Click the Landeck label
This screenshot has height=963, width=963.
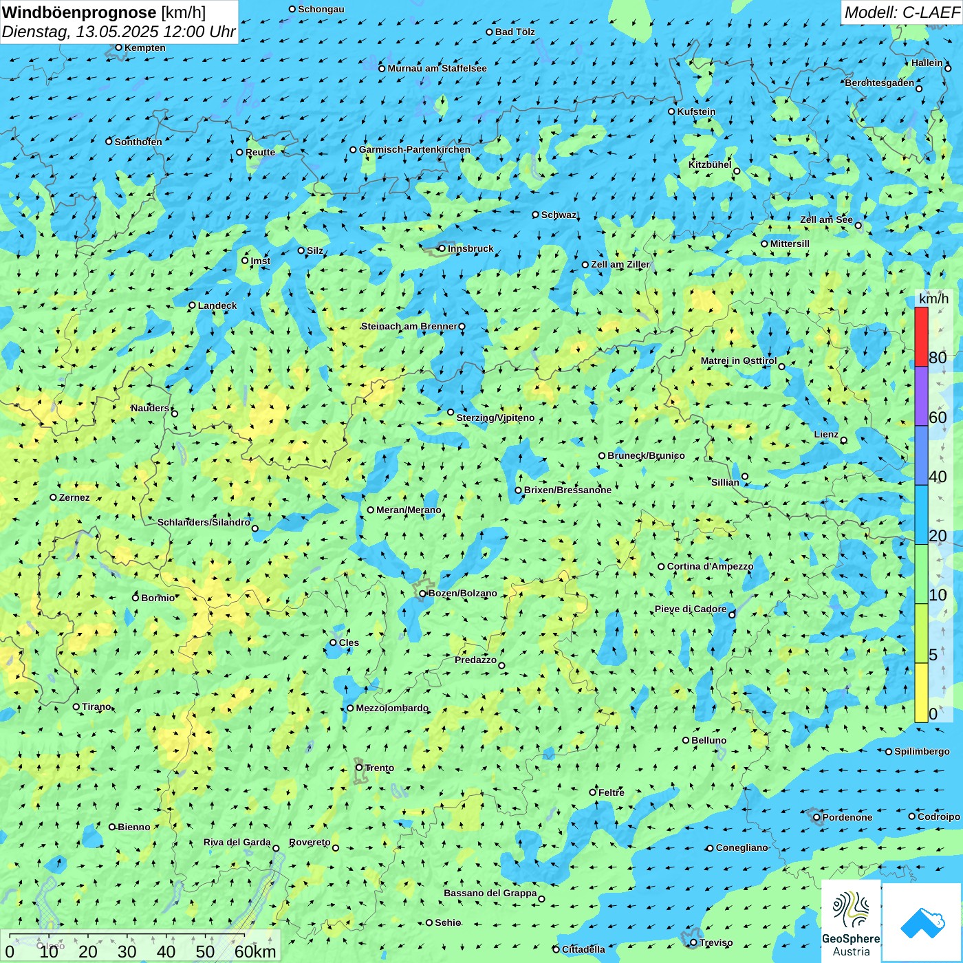[217, 305]
